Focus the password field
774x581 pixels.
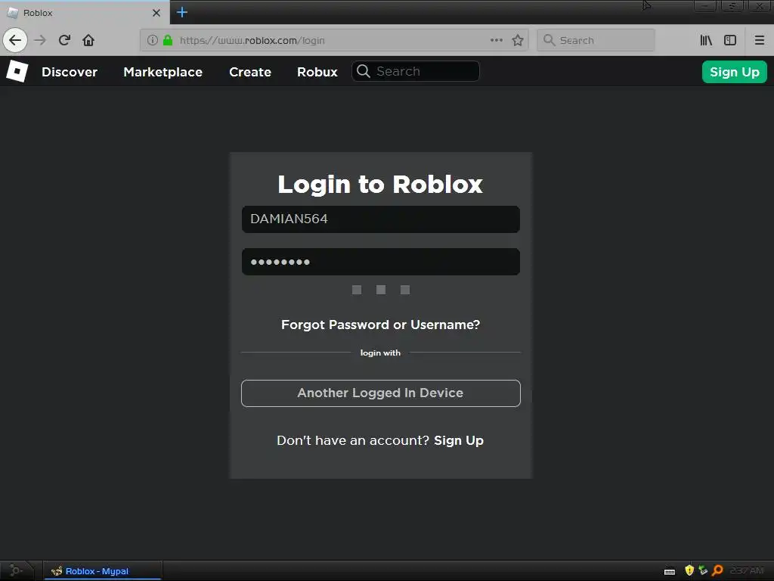pos(381,262)
